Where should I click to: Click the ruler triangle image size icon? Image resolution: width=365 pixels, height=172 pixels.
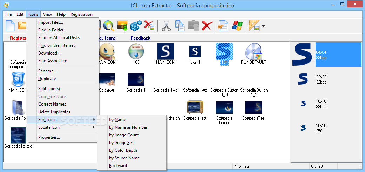pyautogui.click(x=254, y=26)
